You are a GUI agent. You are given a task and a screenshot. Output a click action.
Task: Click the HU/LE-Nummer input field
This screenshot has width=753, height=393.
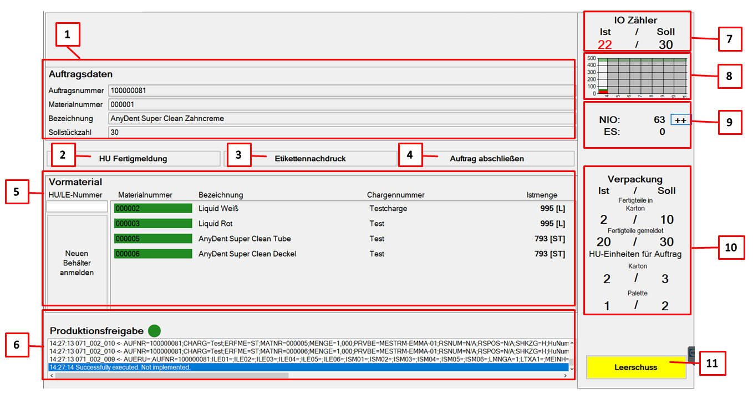77,206
